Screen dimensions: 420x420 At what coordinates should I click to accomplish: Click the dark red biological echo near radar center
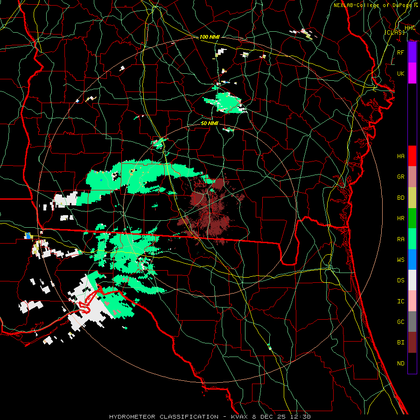click(210, 211)
